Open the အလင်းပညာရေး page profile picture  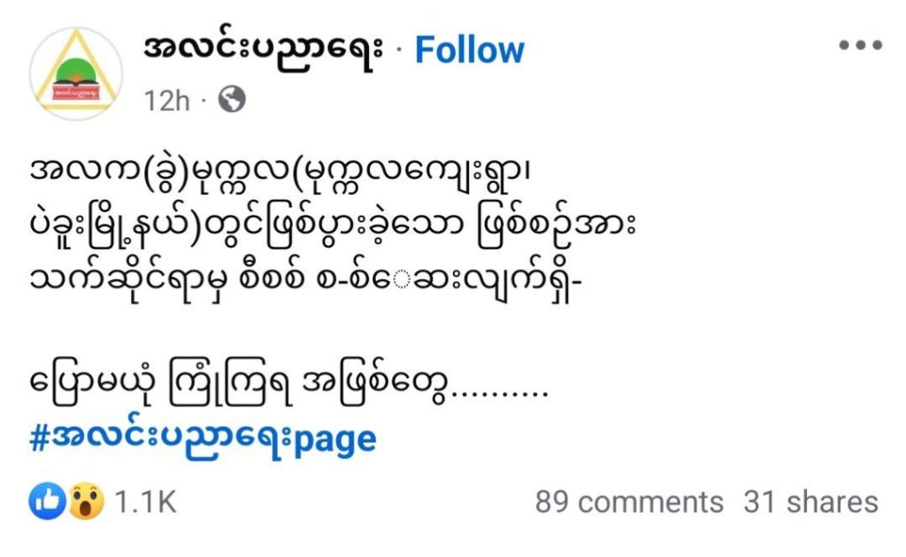[74, 73]
